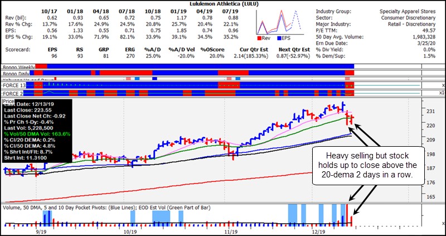
Task: Click the Volume, 50 DMA panel title
Action: coord(106,208)
